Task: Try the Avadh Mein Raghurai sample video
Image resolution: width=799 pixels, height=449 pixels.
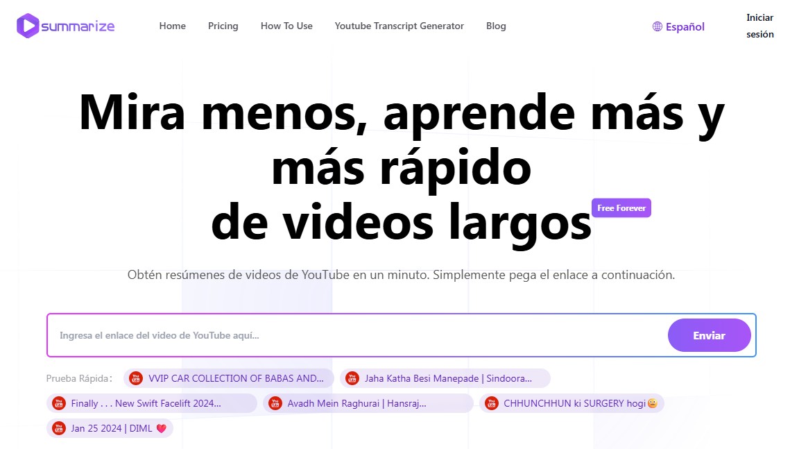Action: tap(356, 403)
